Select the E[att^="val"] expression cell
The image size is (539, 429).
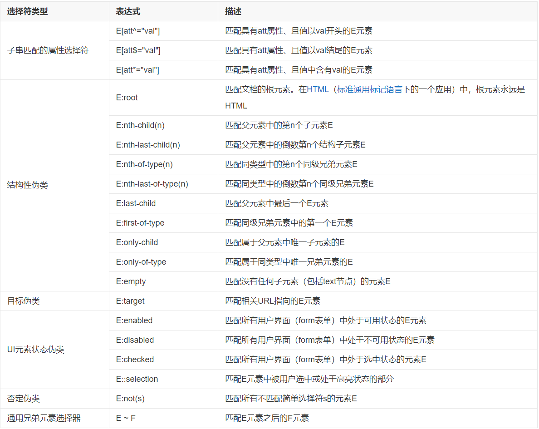[138, 31]
